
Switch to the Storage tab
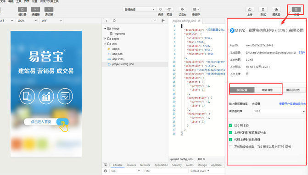[202, 165]
